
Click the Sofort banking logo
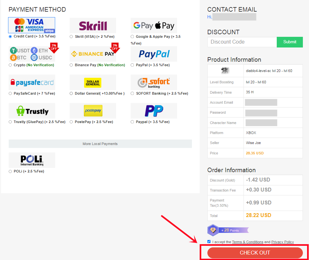tap(154, 82)
